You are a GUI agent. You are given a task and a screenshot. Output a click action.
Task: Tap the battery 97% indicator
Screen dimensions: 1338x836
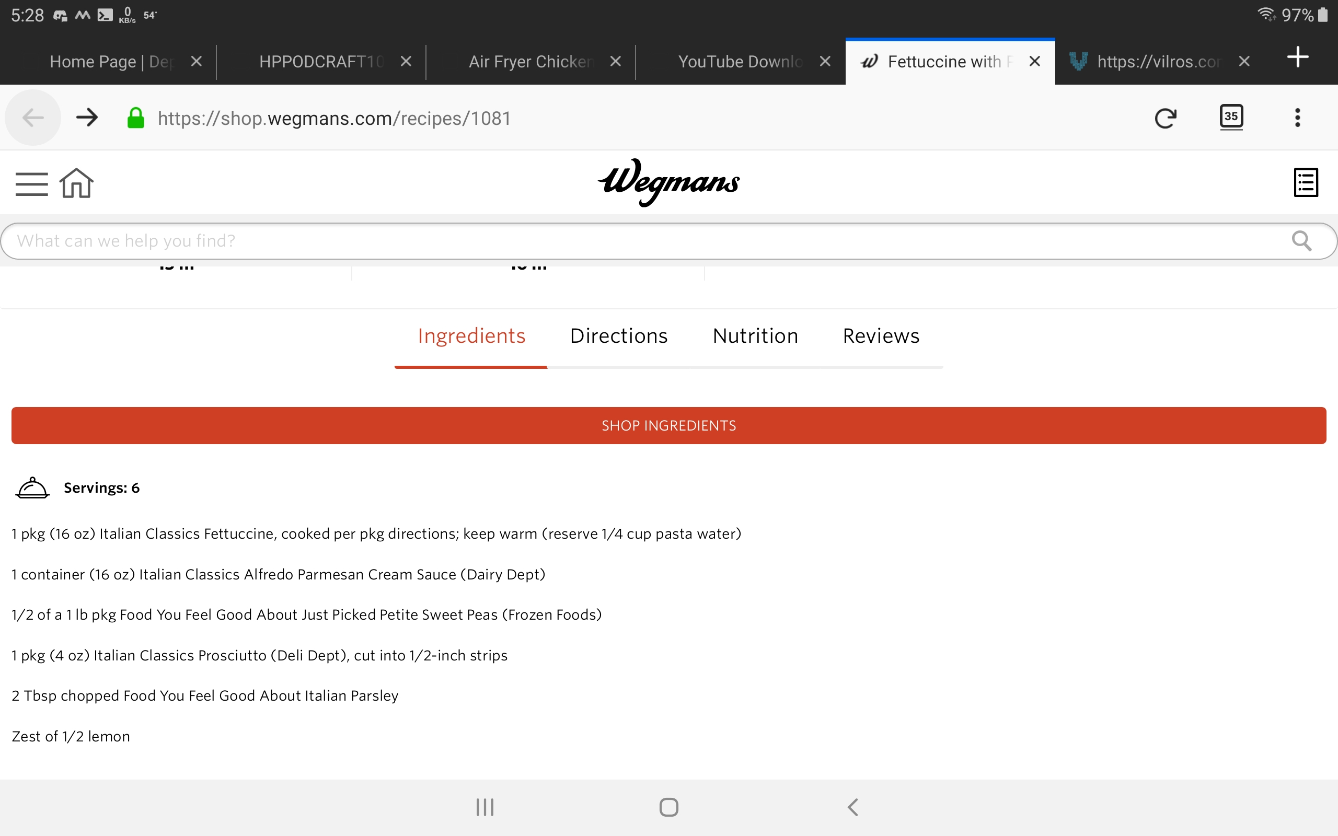[1305, 15]
